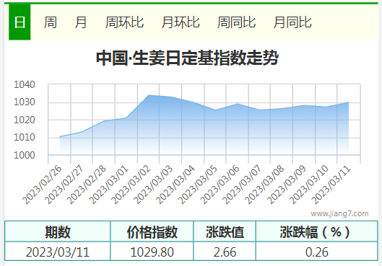Open the 月同比 tab
Image resolution: width=382 pixels, height=266 pixels.
(x=292, y=22)
